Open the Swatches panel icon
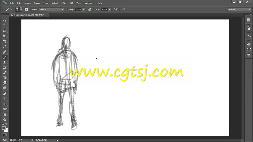This screenshot has width=253, height=142. (249, 20)
